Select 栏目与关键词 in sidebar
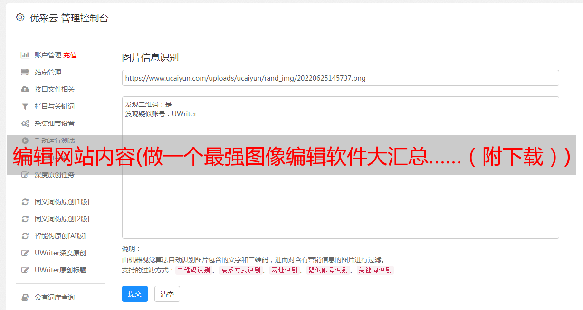 pos(55,106)
